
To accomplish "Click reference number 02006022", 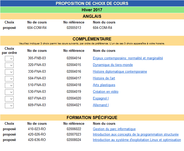I will pyautogui.click(x=74, y=129).
